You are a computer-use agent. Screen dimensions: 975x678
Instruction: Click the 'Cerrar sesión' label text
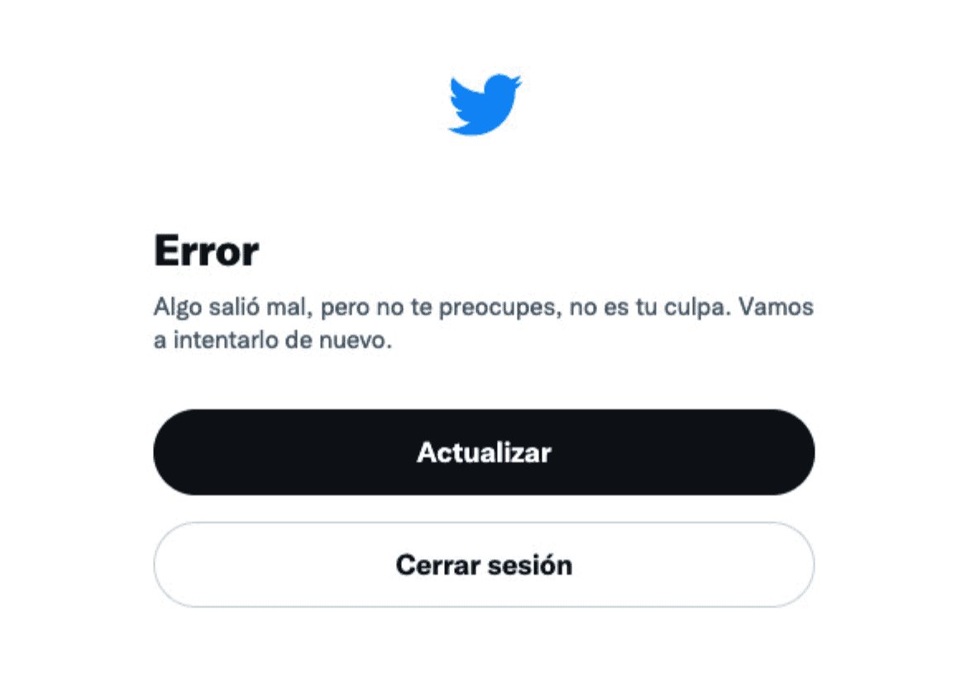(484, 565)
